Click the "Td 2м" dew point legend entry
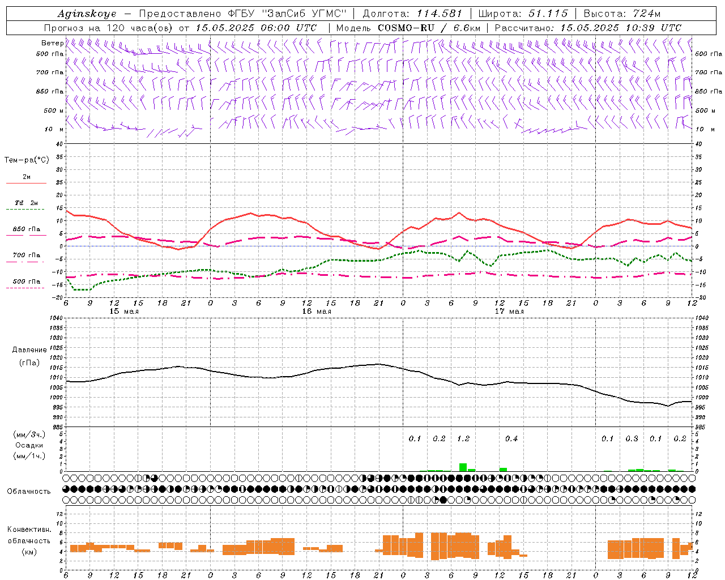The width and height of the screenshot is (725, 580). click(27, 203)
